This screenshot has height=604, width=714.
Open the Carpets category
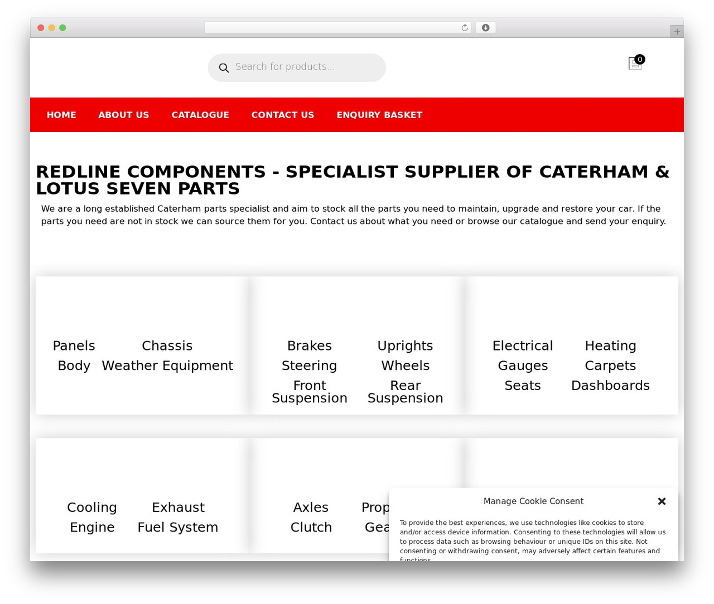[611, 366]
